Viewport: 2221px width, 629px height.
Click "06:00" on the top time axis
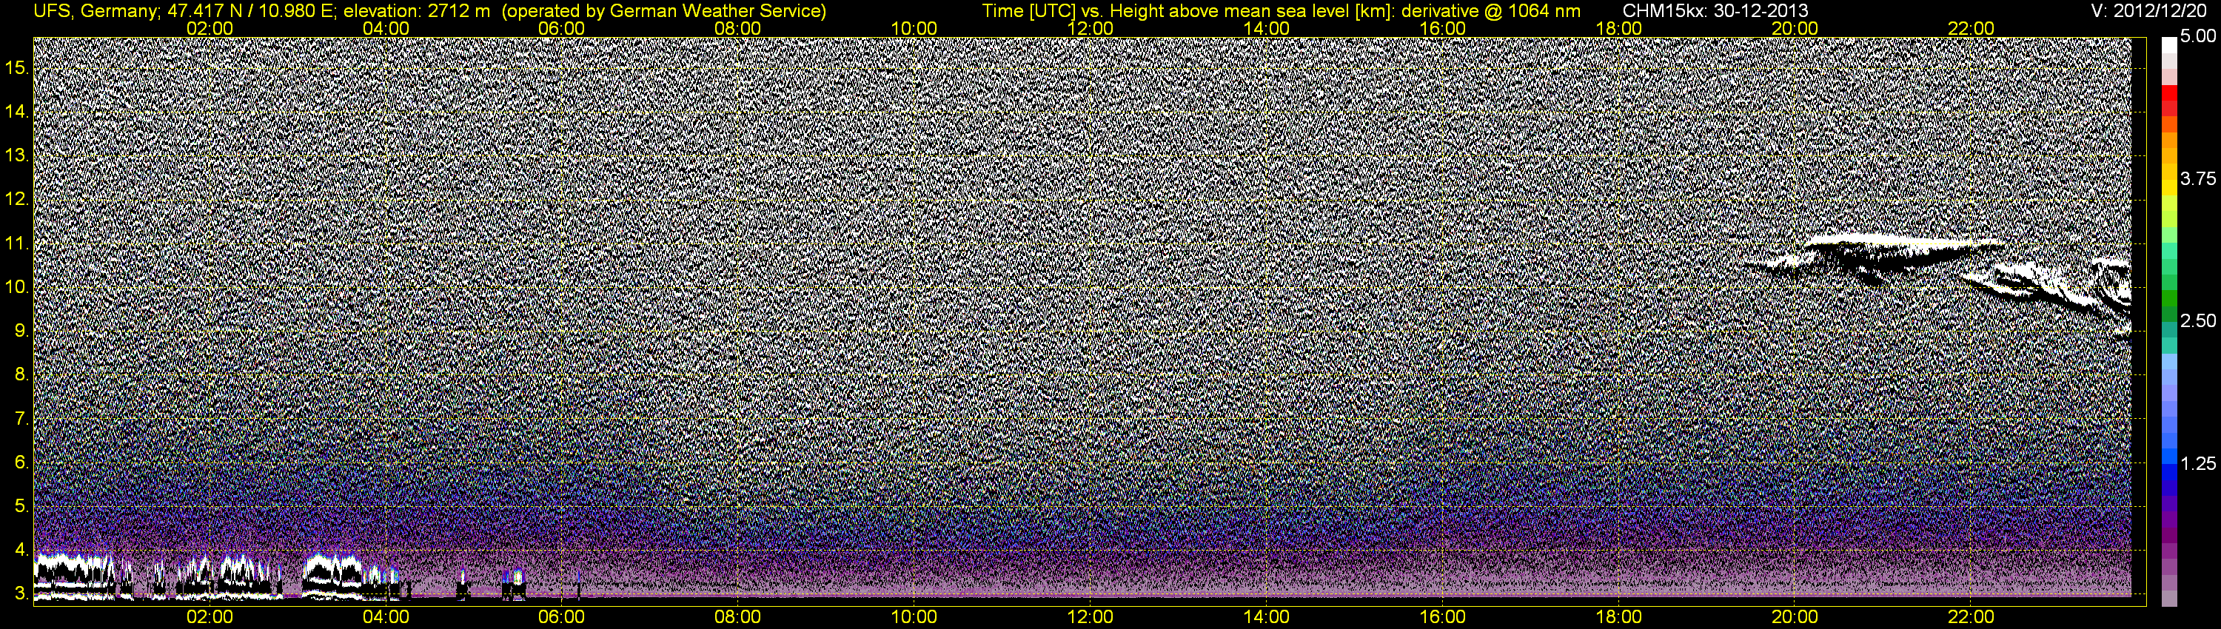coord(561,28)
